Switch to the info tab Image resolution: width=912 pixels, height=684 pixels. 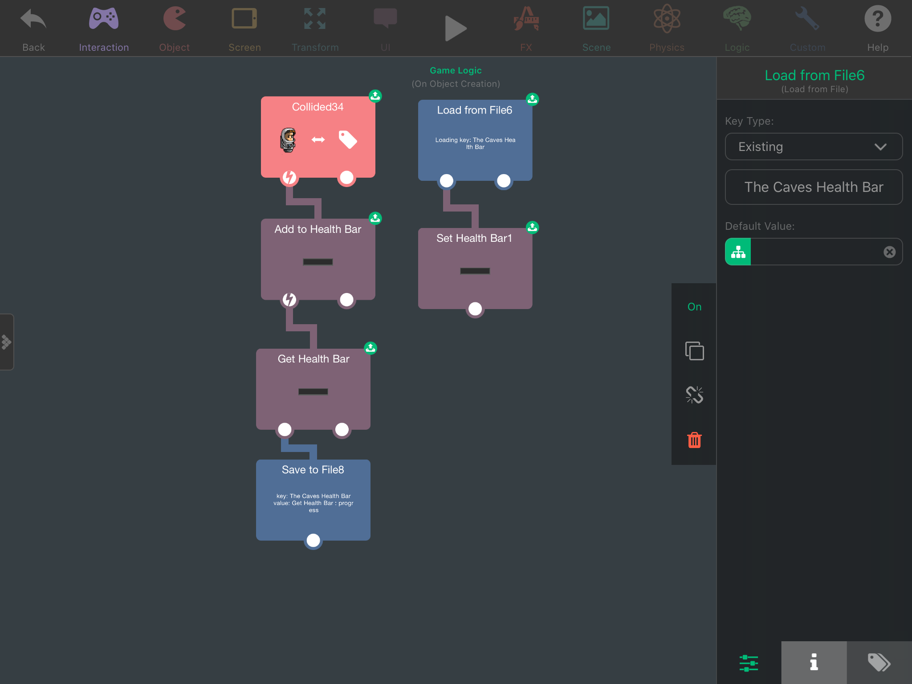814,662
